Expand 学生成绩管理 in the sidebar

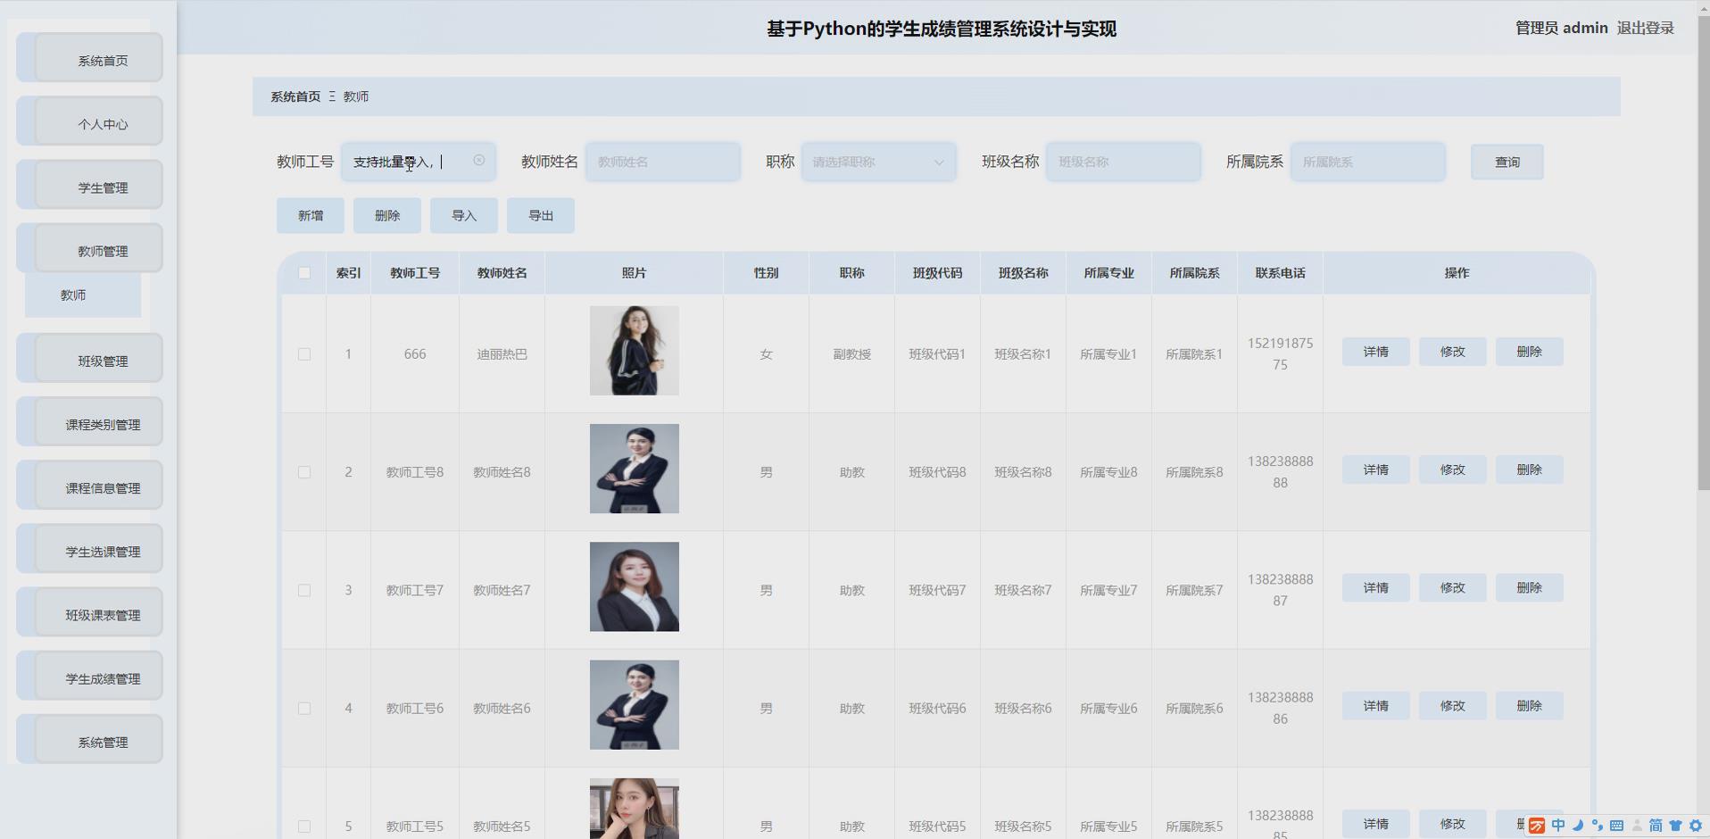(x=89, y=676)
